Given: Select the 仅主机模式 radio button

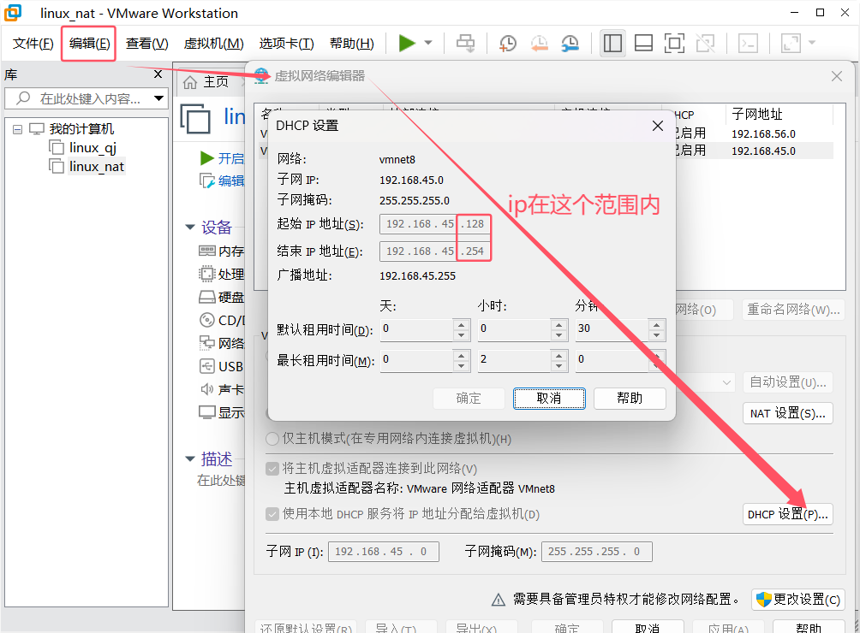Looking at the screenshot, I should [x=272, y=439].
